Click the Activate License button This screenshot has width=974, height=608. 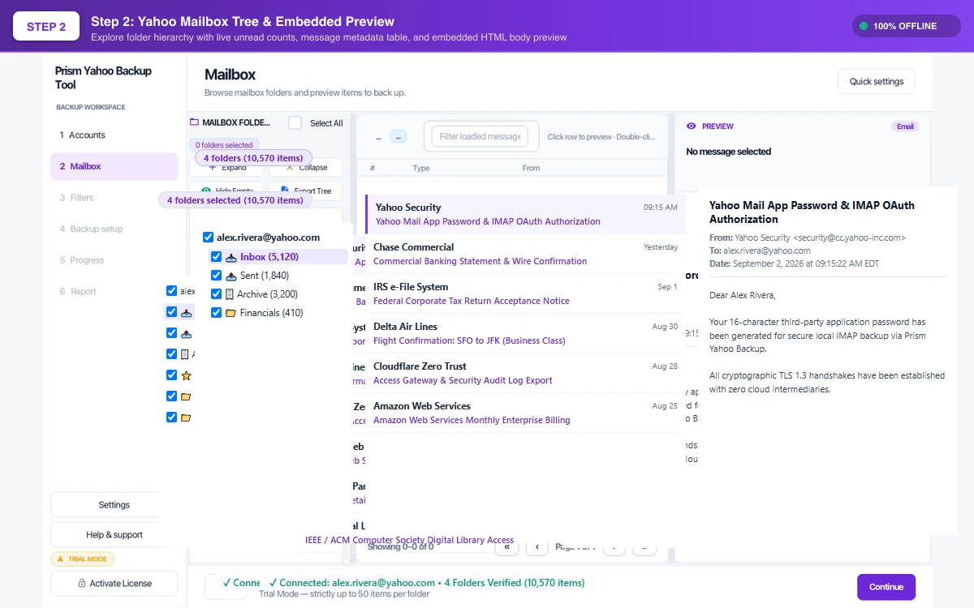click(114, 583)
